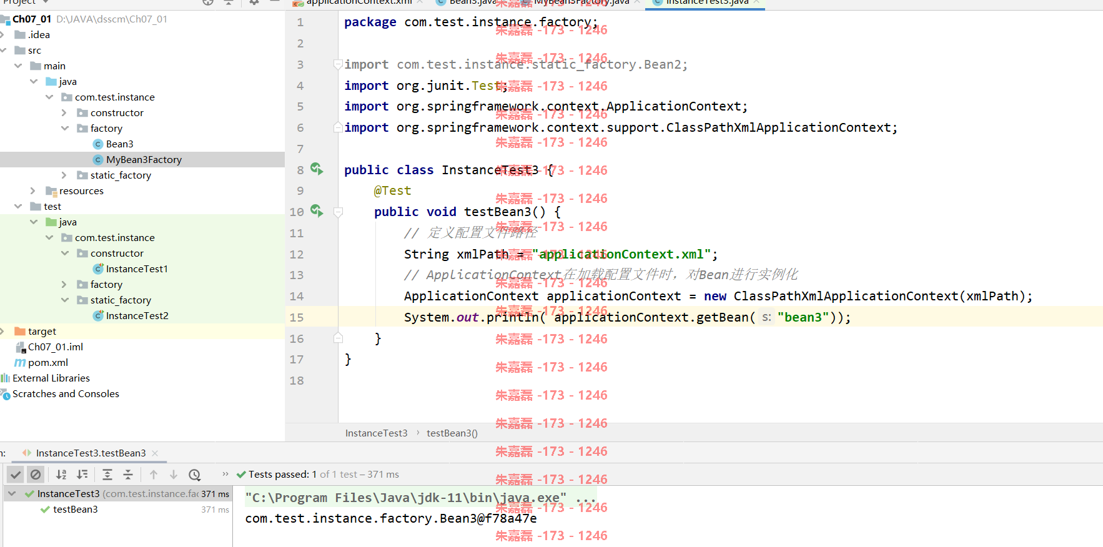The width and height of the screenshot is (1103, 547).
Task: Fold testBean3 method on line 10
Action: (x=338, y=212)
